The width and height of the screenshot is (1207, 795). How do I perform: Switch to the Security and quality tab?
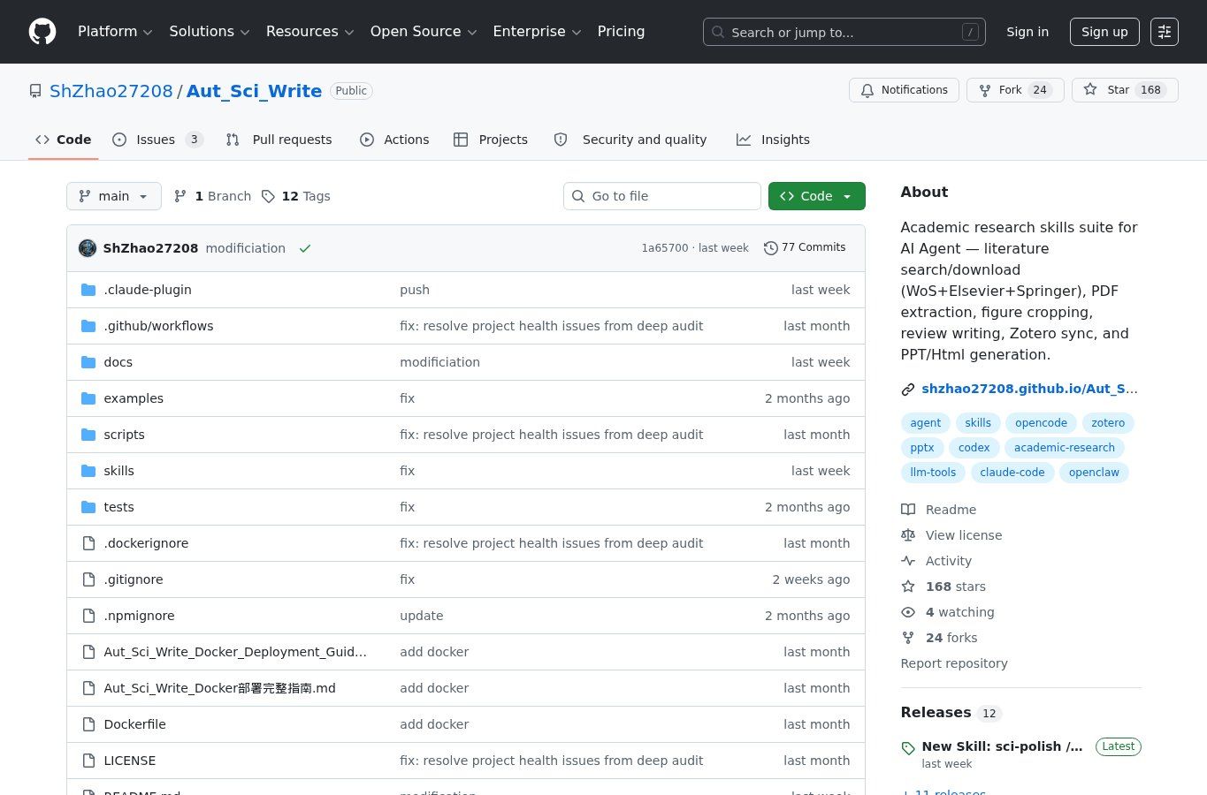630,140
